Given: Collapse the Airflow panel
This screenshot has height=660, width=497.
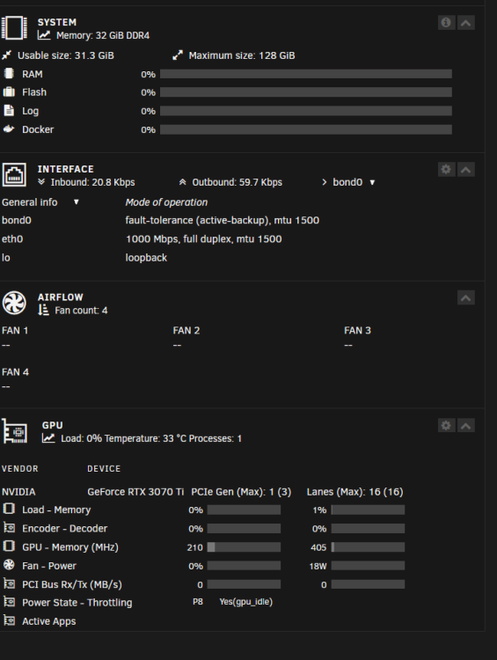Looking at the screenshot, I should (x=466, y=297).
